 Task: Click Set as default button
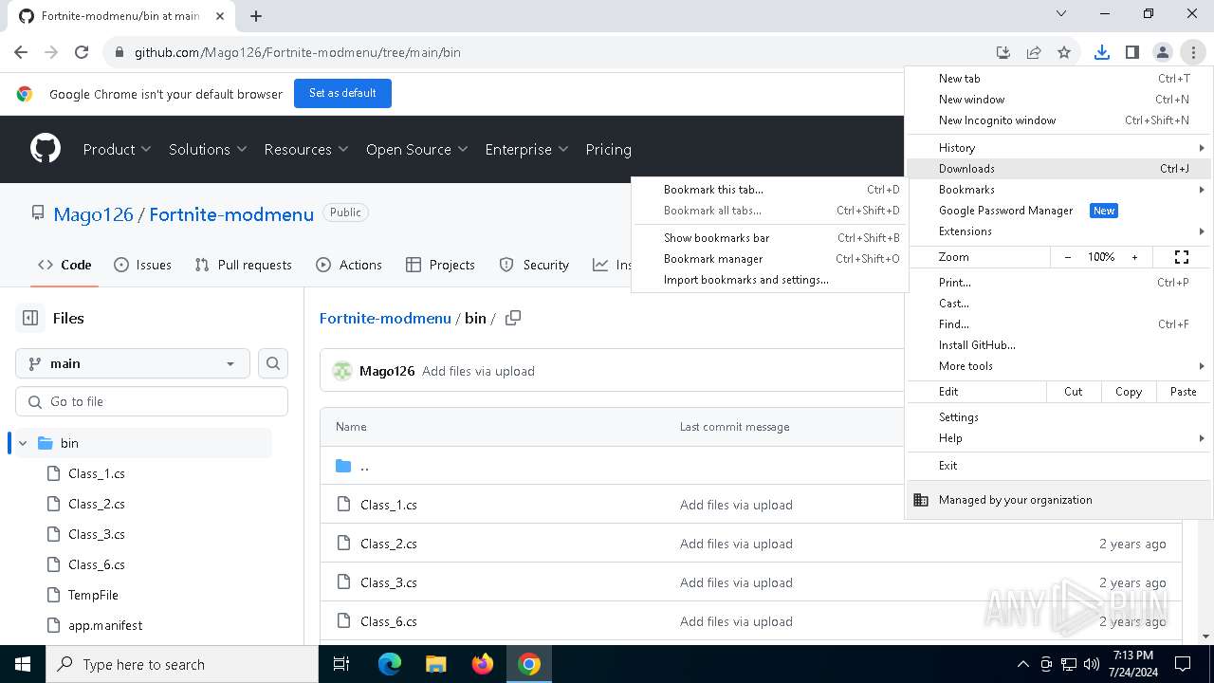(x=342, y=93)
